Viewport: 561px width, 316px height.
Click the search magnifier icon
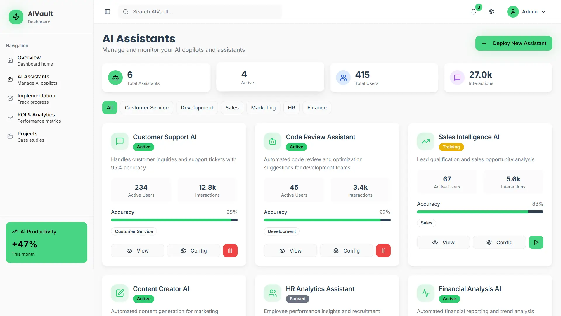coord(126,12)
